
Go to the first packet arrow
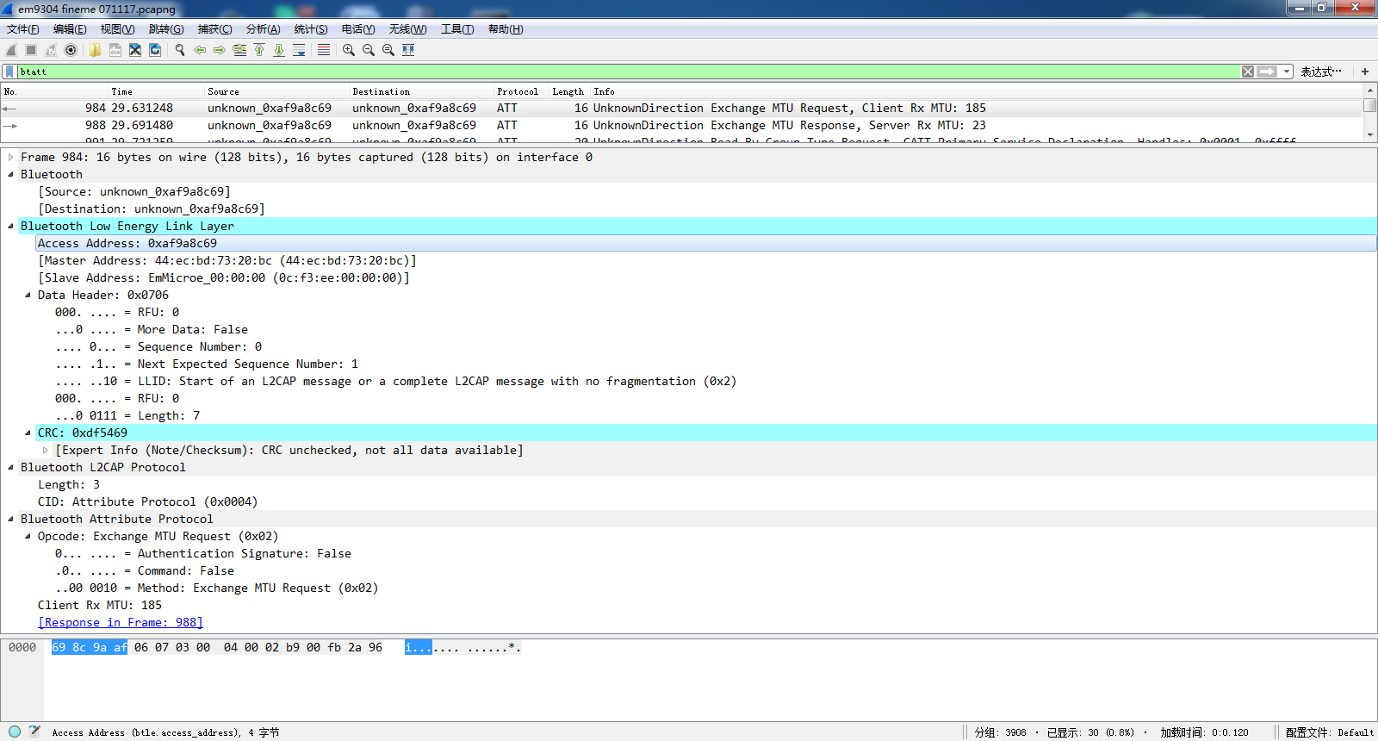[259, 50]
